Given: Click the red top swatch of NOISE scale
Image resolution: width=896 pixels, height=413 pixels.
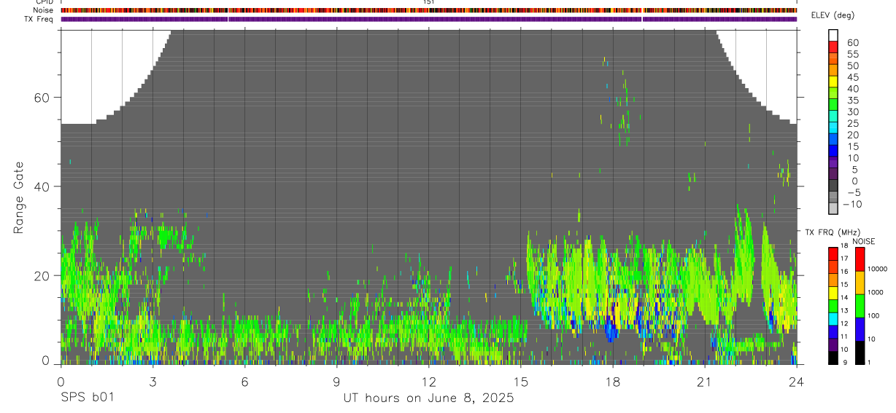Looking at the screenshot, I should (x=860, y=259).
